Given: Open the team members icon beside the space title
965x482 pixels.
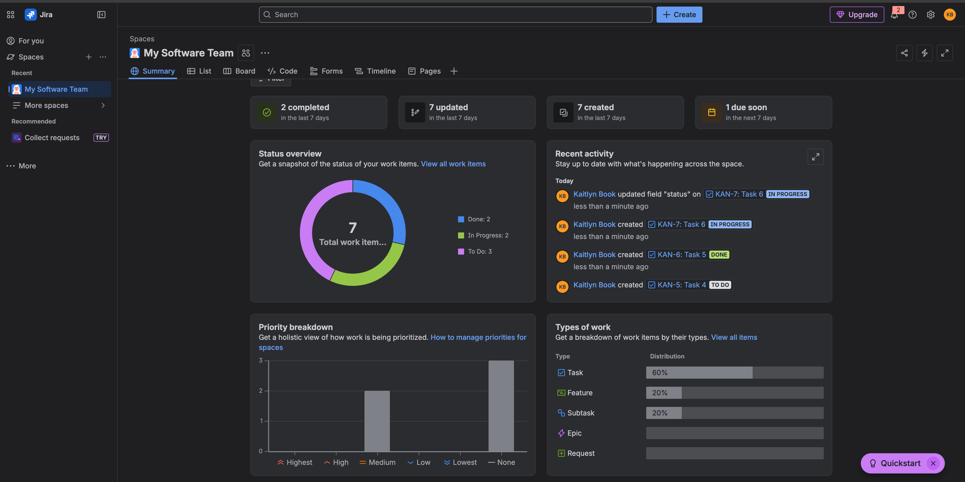Looking at the screenshot, I should [246, 53].
